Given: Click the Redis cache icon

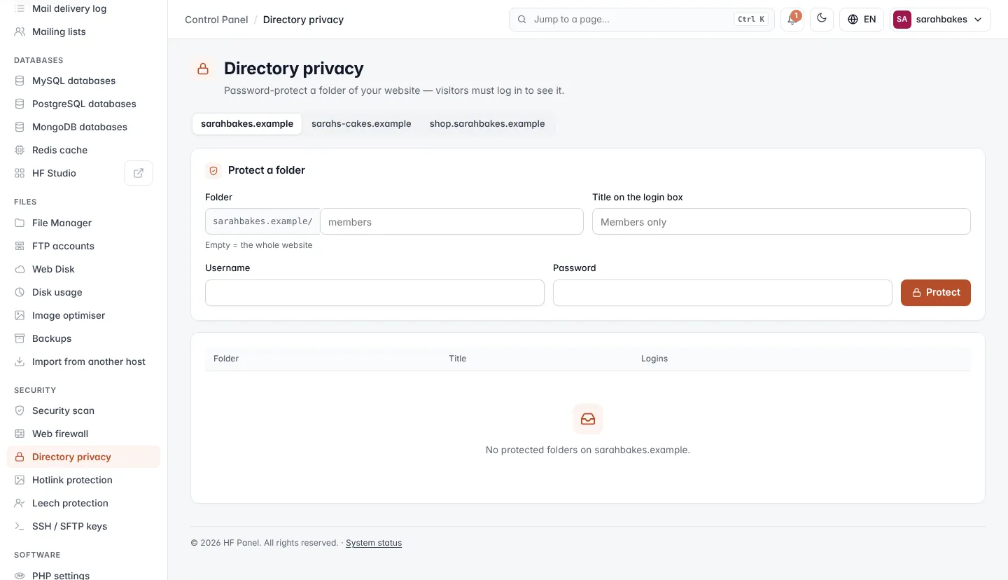Looking at the screenshot, I should tap(20, 150).
